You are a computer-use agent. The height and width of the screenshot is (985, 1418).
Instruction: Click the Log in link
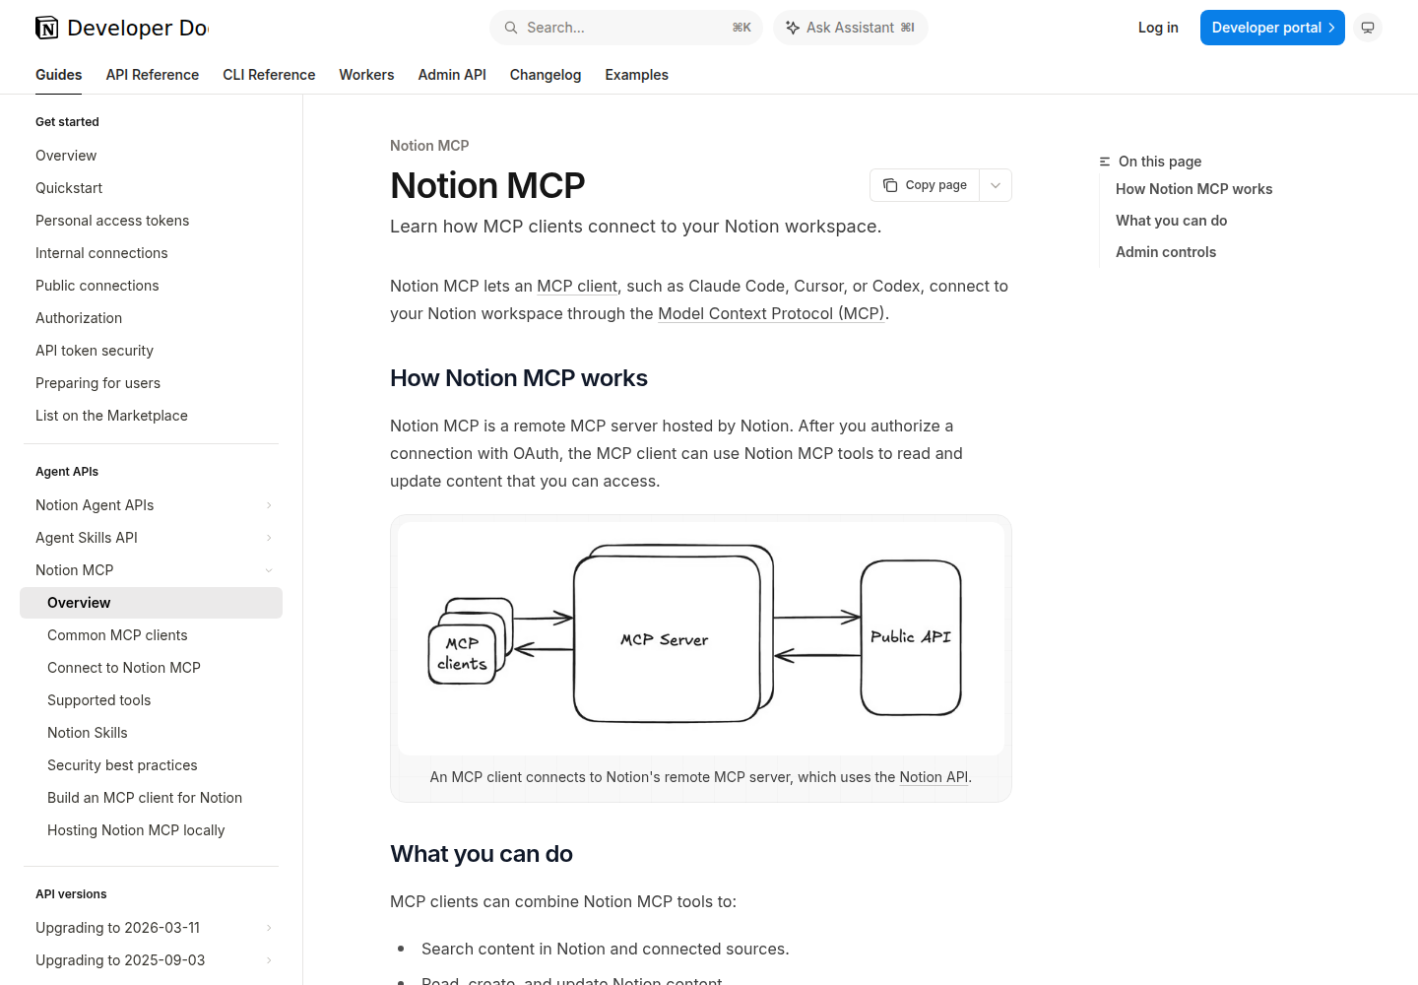pos(1158,28)
